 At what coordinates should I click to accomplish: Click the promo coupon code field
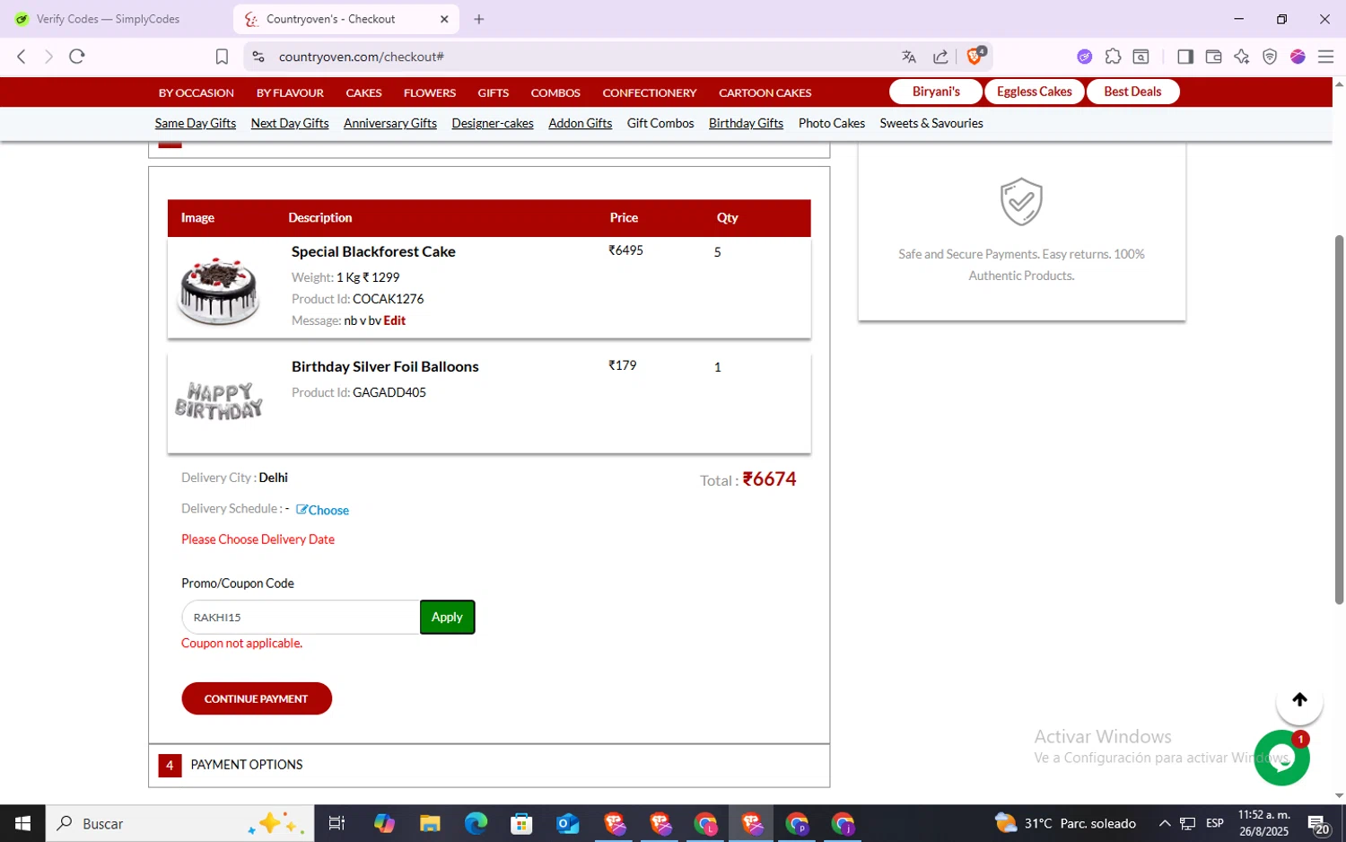[301, 618]
